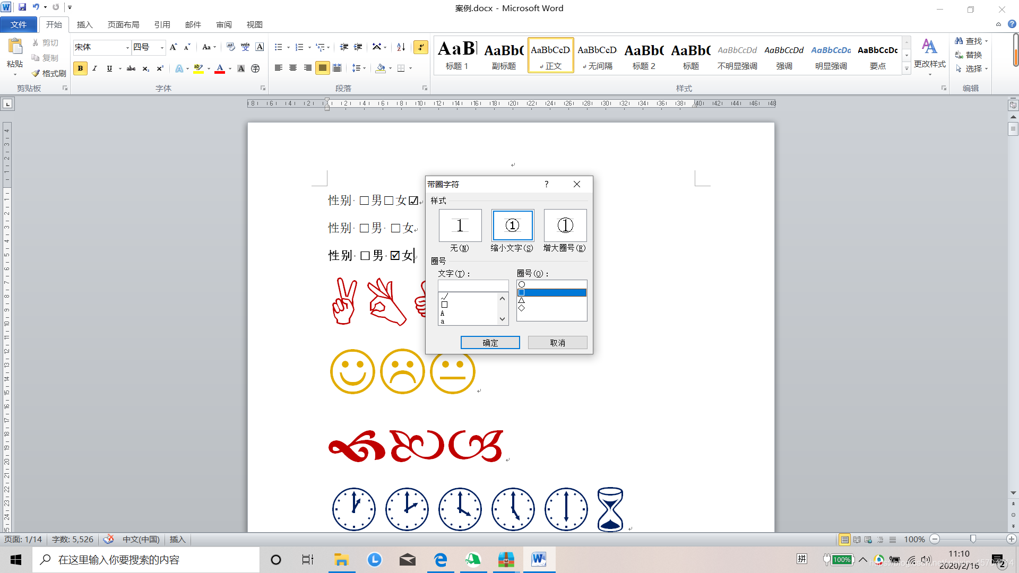Click the 文字 input field in dialog
Viewport: 1019px width, 573px height.
[473, 285]
